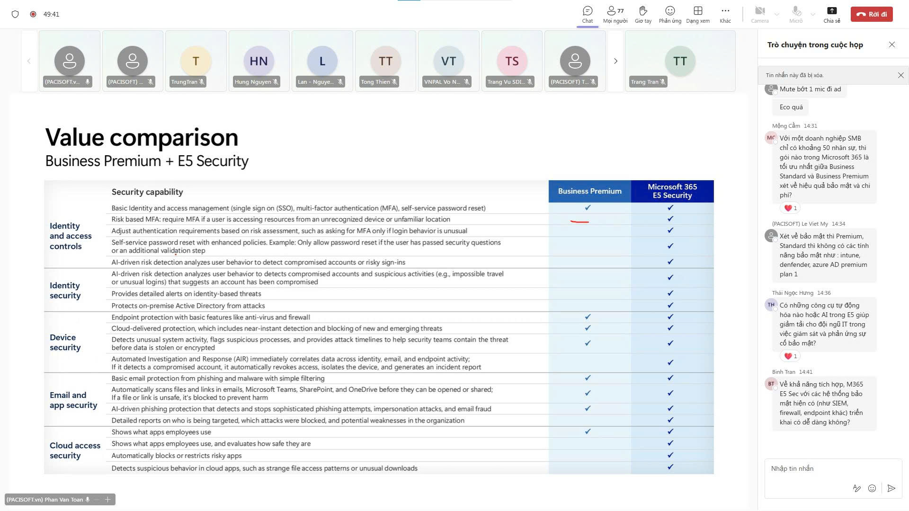The height and width of the screenshot is (511, 909).
Task: Click the 49:41 meeting timer
Action: click(x=51, y=14)
